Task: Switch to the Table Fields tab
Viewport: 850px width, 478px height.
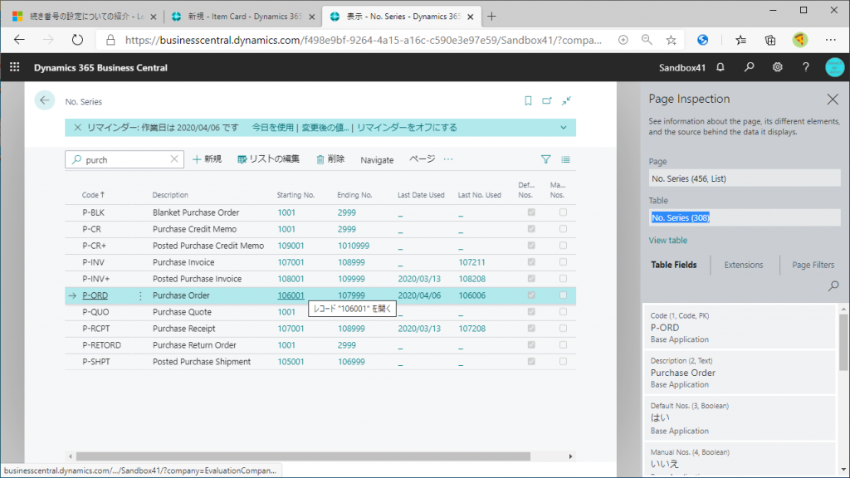Action: (674, 265)
